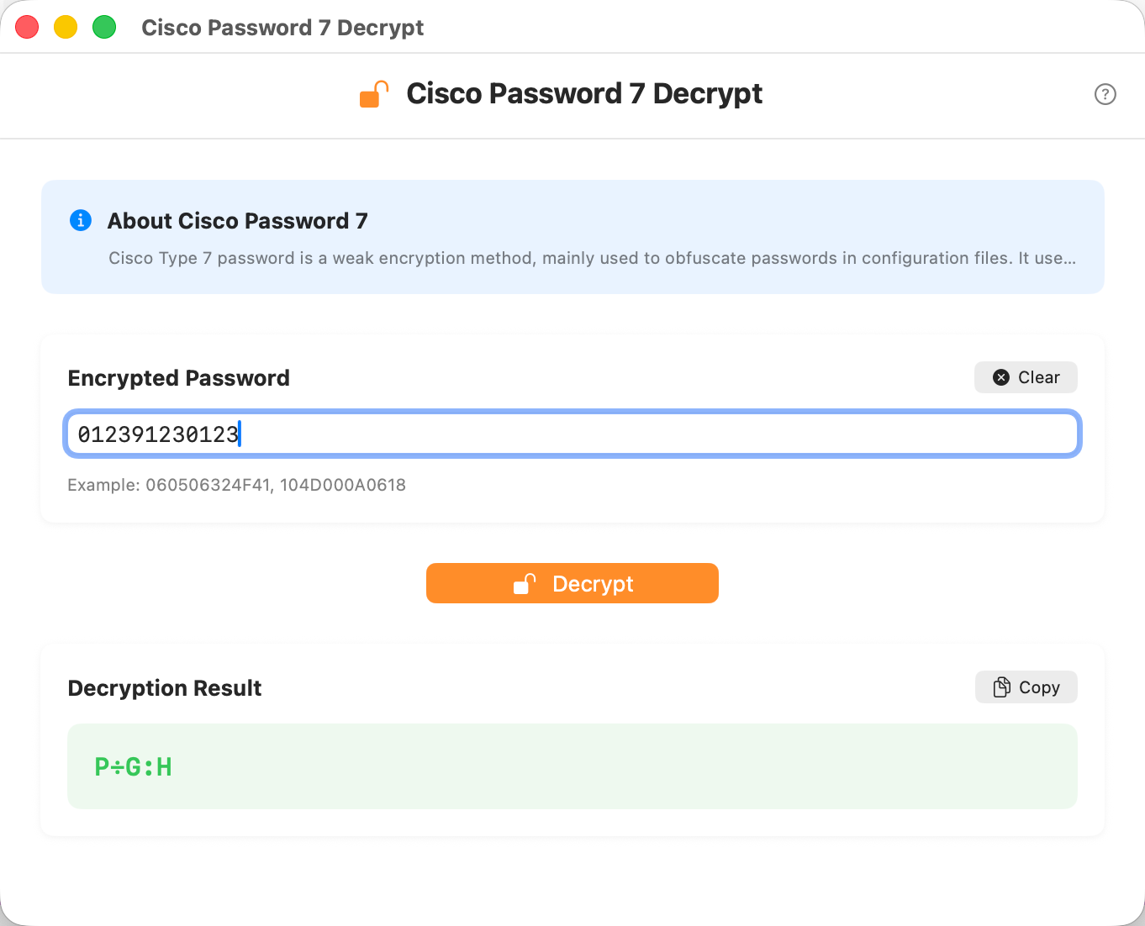Clear the encrypted password with the Clear button
This screenshot has height=926, width=1145.
coord(1026,377)
